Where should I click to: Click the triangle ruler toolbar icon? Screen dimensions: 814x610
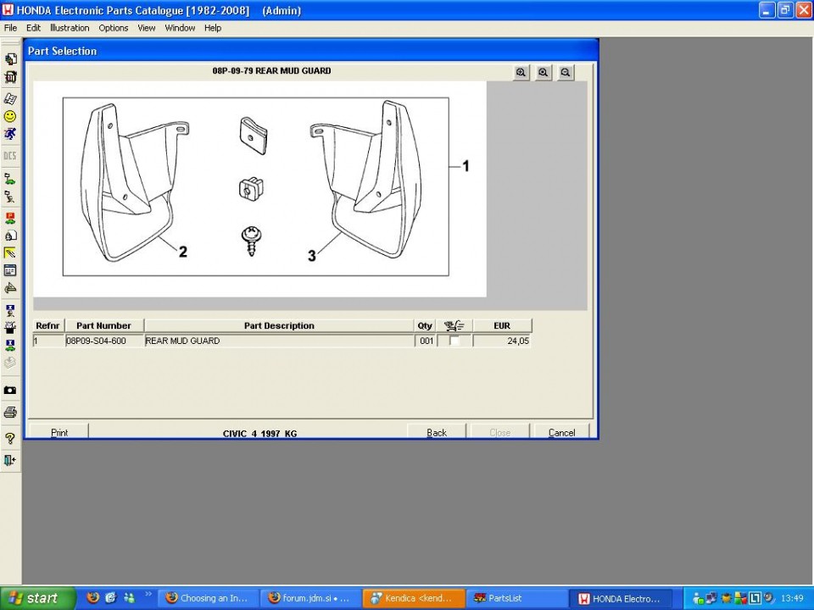click(x=10, y=288)
